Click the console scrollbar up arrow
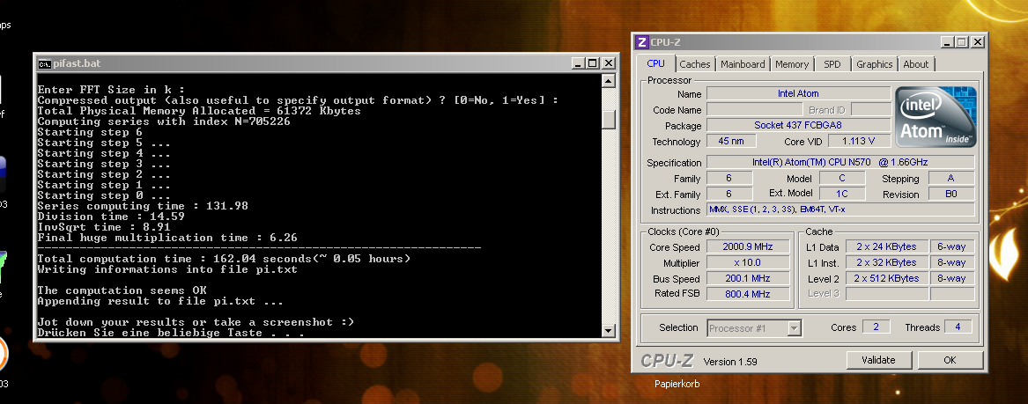This screenshot has height=404, width=1028. (x=609, y=82)
